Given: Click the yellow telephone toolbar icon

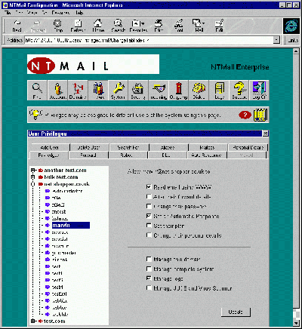Looking at the screenshot, I should click(199, 91).
